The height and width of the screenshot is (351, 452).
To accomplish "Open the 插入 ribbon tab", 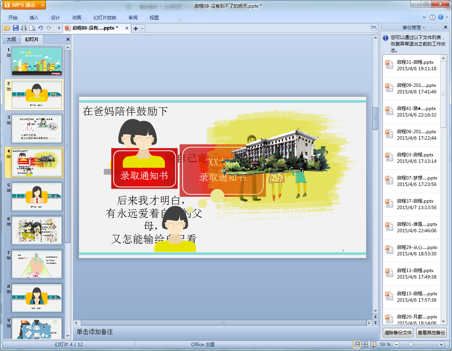I will click(34, 17).
